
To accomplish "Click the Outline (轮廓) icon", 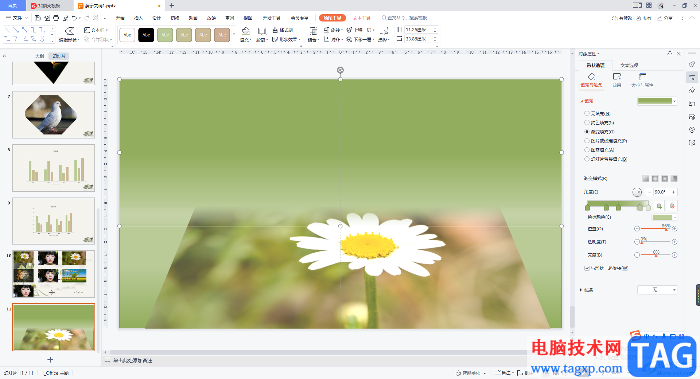I will click(x=262, y=32).
